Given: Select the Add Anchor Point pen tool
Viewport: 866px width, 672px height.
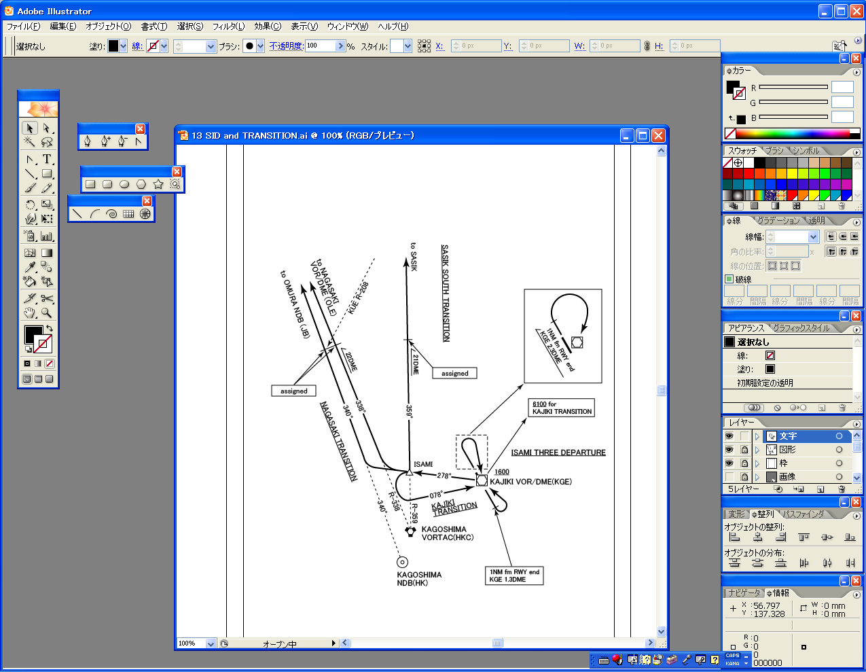Looking at the screenshot, I should tap(105, 141).
